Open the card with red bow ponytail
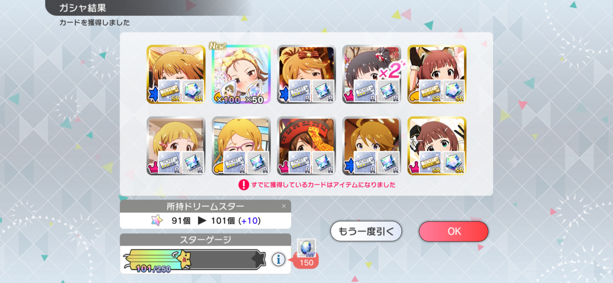Screen dimensions: 613x283 click(306, 74)
